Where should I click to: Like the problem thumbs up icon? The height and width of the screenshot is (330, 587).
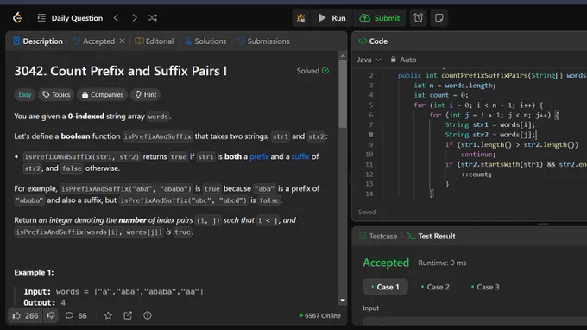coord(16,316)
